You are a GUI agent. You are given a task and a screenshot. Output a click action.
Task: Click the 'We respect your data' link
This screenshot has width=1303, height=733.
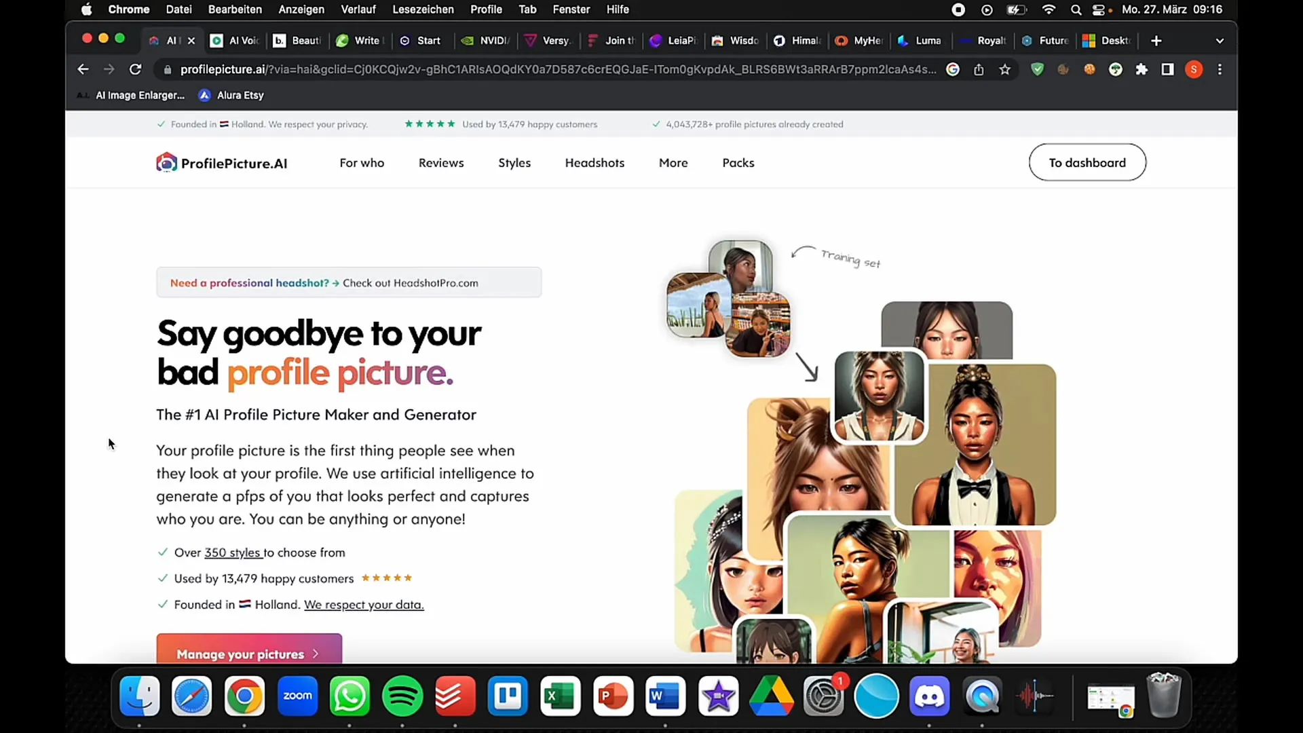(363, 604)
